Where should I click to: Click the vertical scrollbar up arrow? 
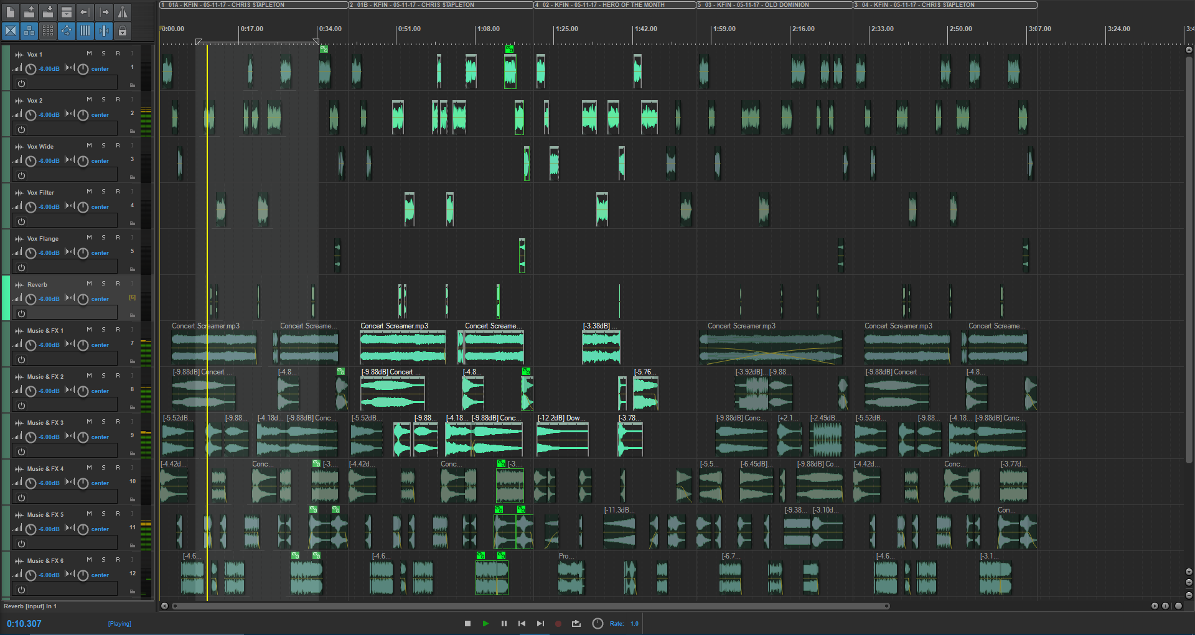1189,50
